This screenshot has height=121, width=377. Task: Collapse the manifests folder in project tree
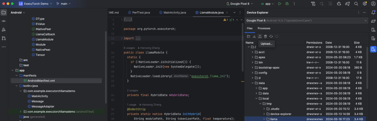tap(17, 75)
